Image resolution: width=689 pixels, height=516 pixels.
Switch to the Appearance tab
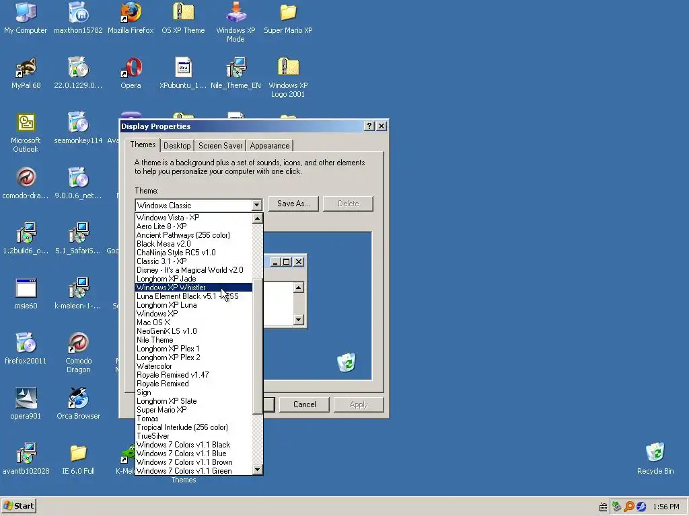pos(269,146)
